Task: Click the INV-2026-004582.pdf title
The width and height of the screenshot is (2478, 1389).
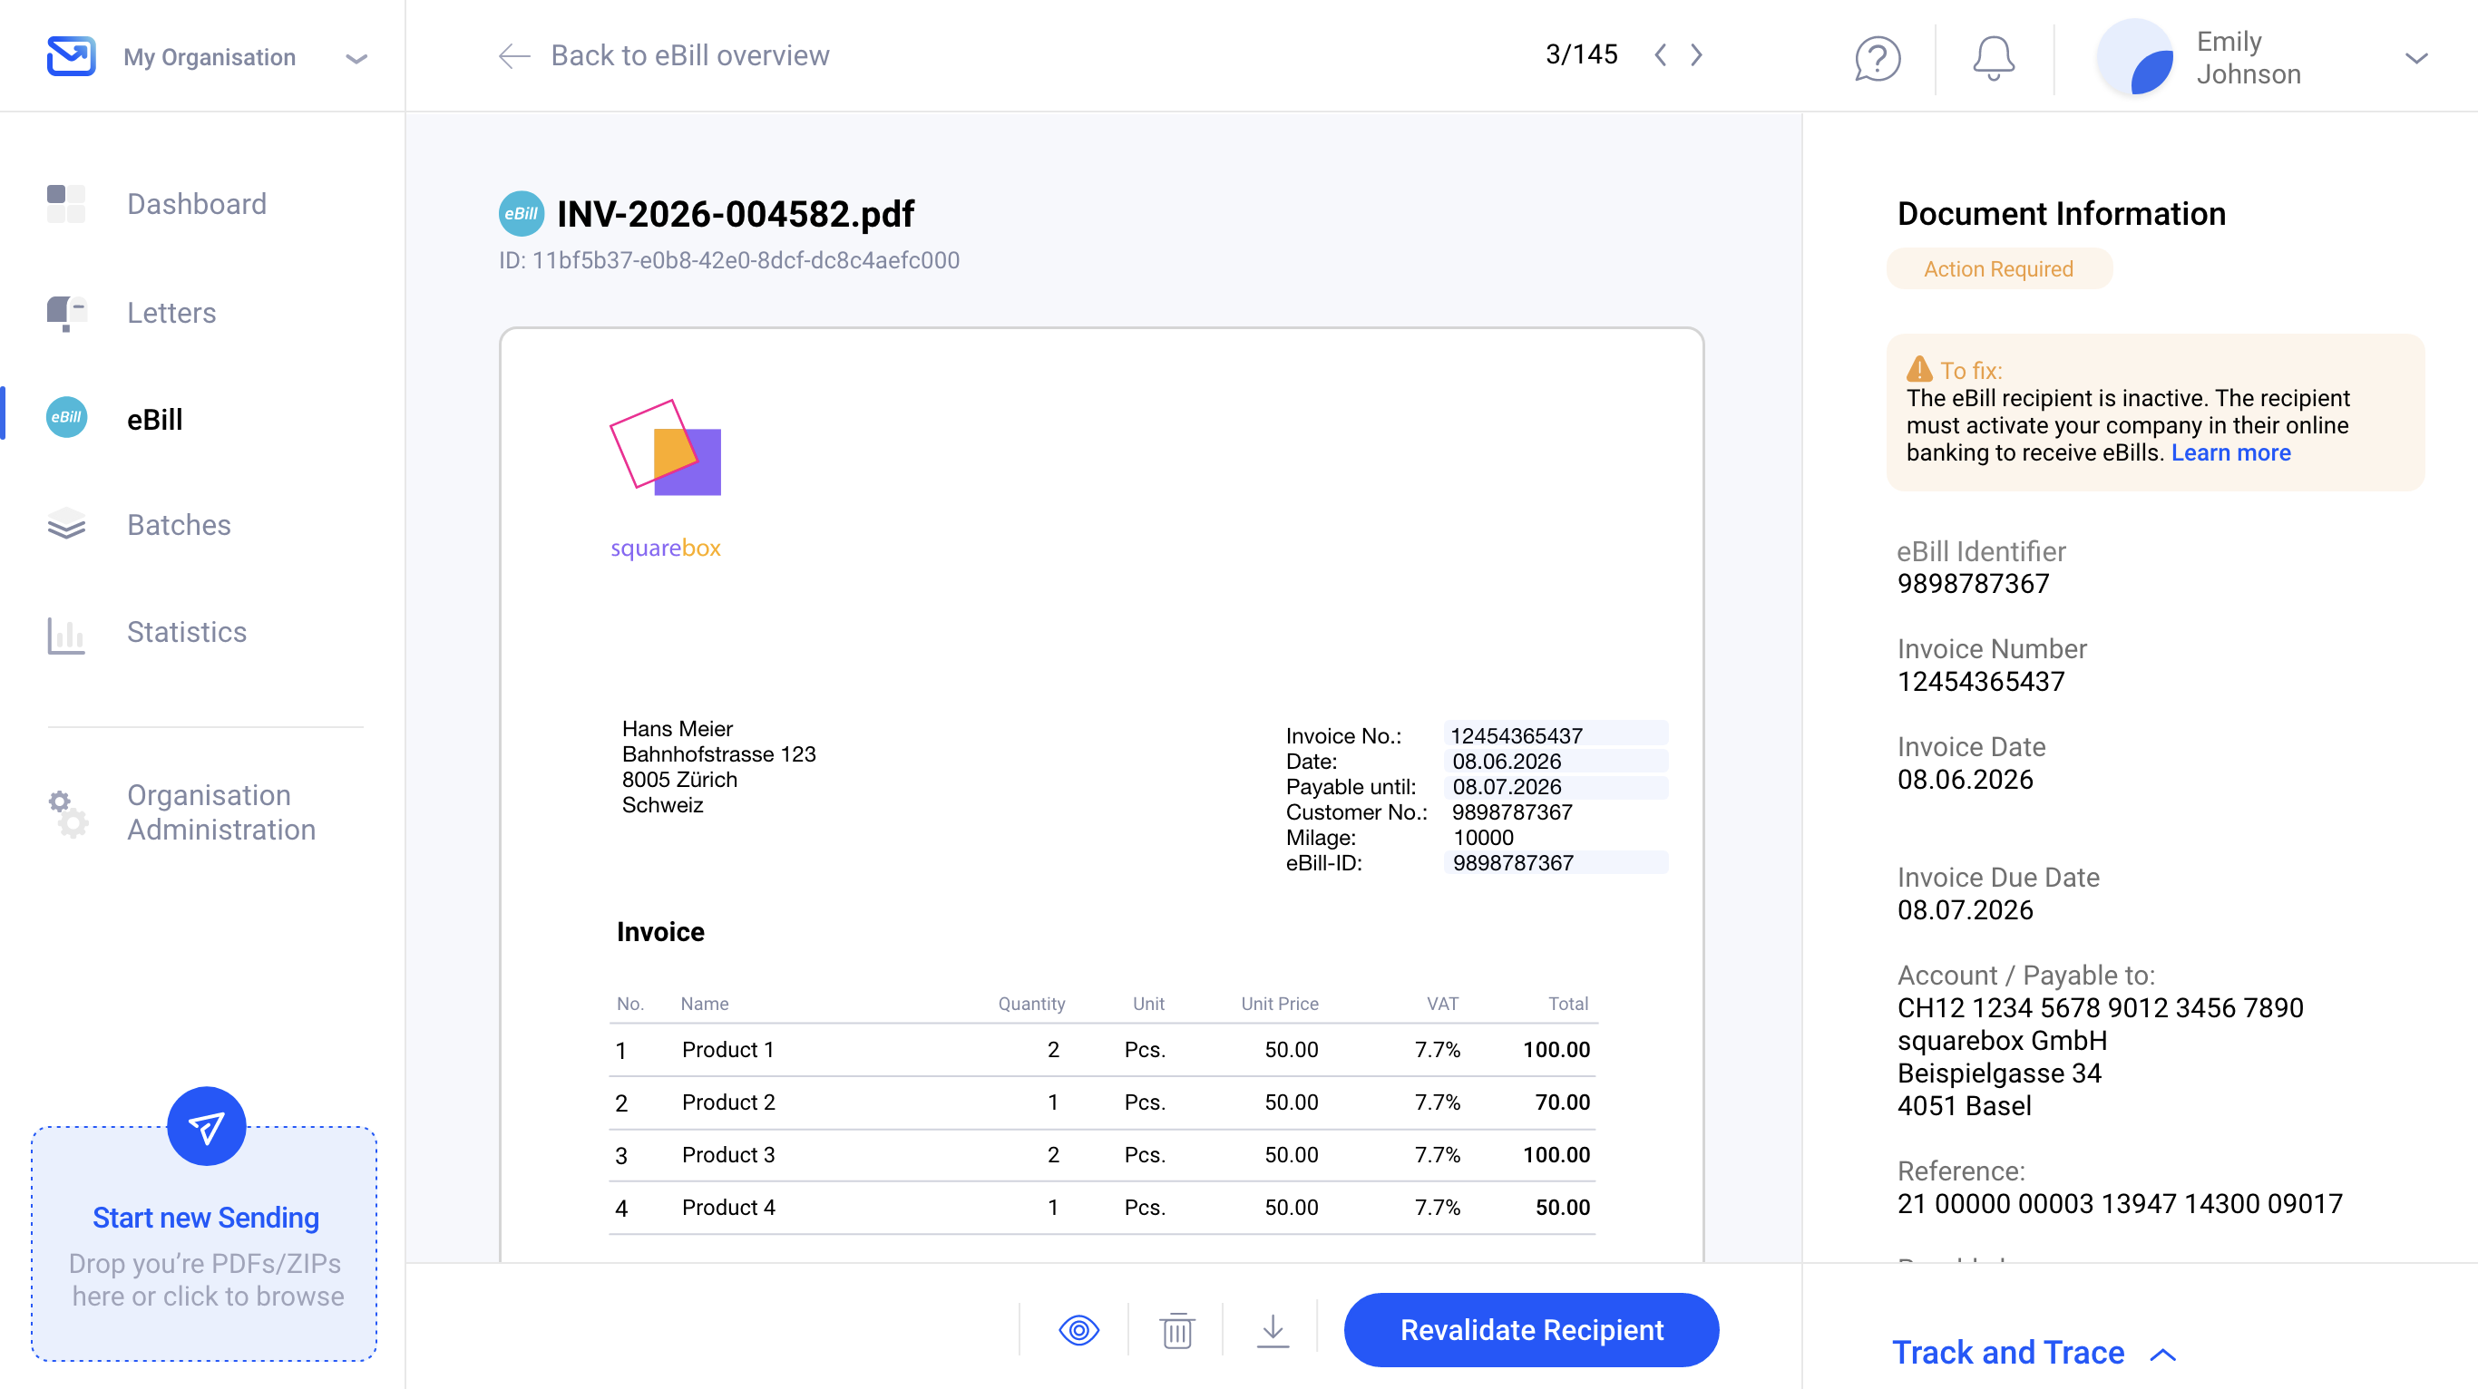Action: 735,213
